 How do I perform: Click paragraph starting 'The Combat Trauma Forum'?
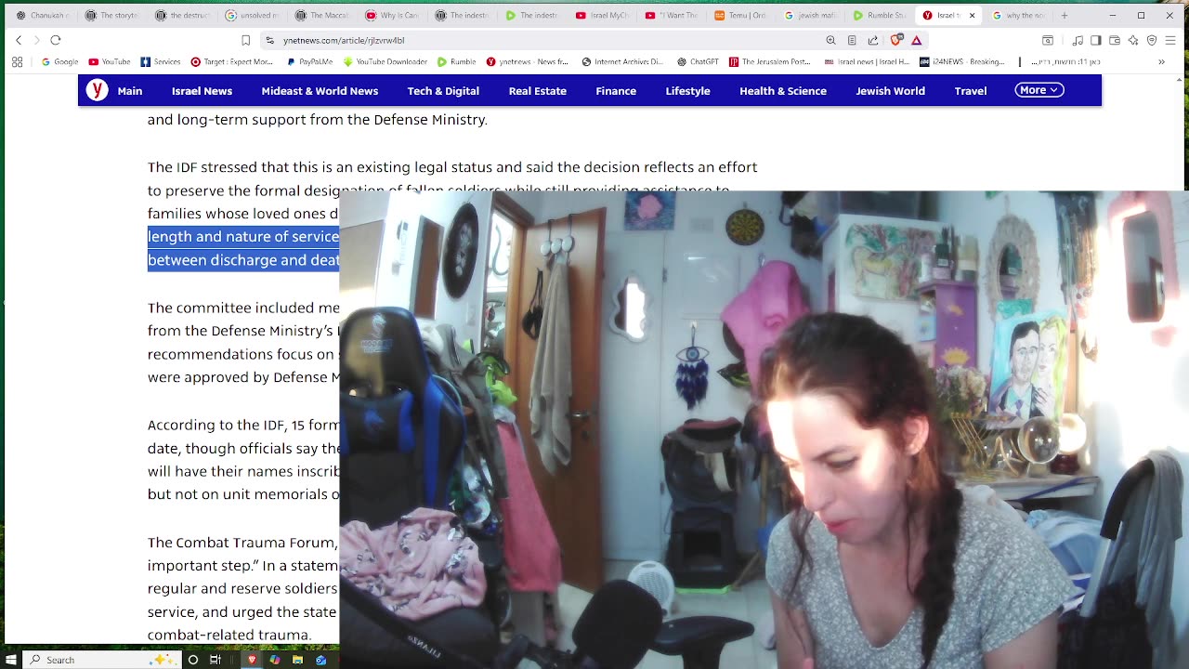(x=242, y=588)
